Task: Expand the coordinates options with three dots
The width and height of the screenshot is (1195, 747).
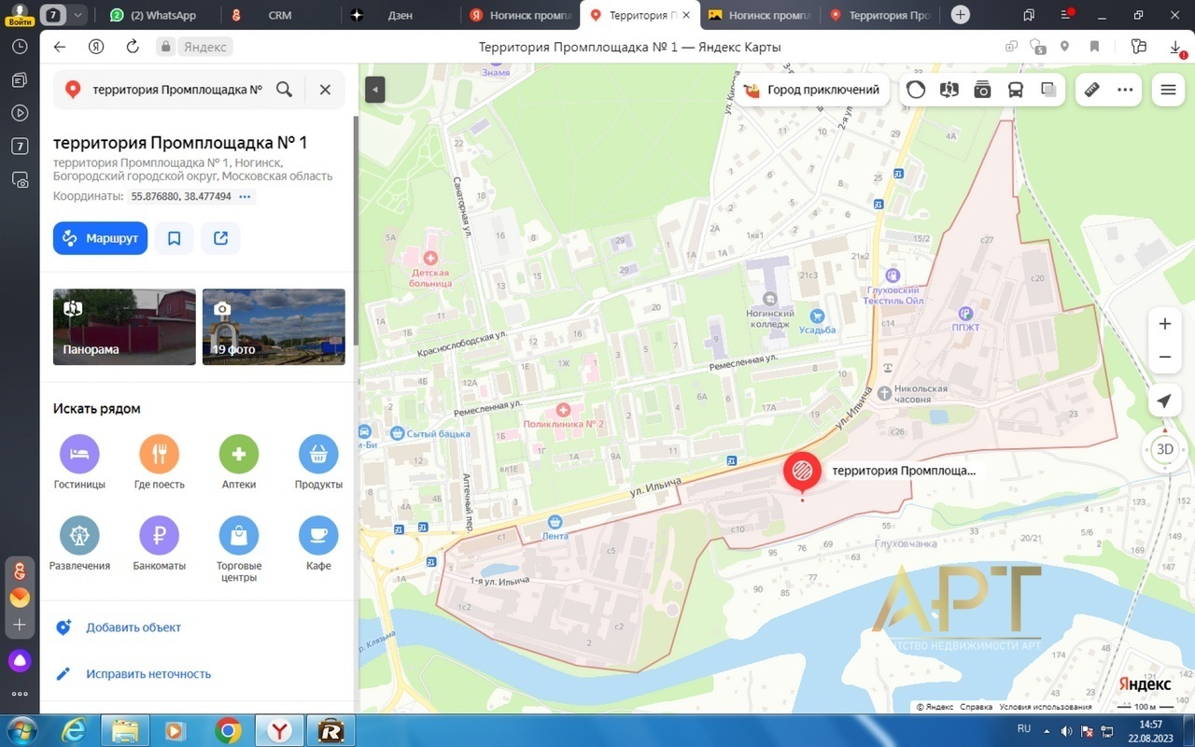Action: [245, 196]
